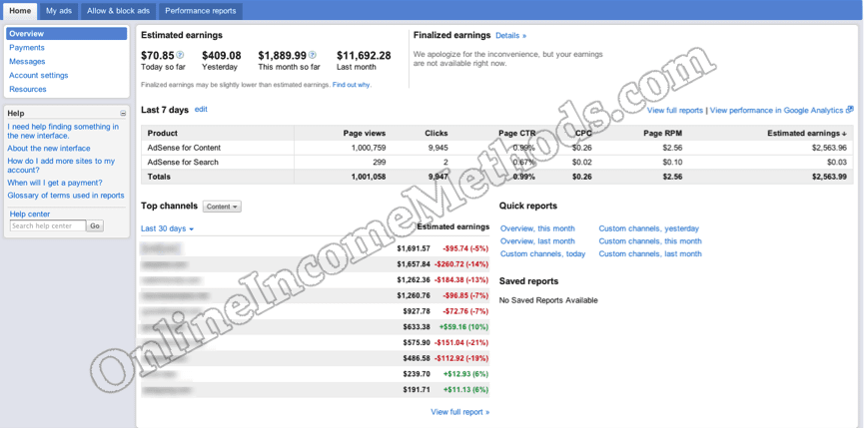Click the $409.08 Yesterday earnings figure
This screenshot has width=864, height=428.
(222, 56)
